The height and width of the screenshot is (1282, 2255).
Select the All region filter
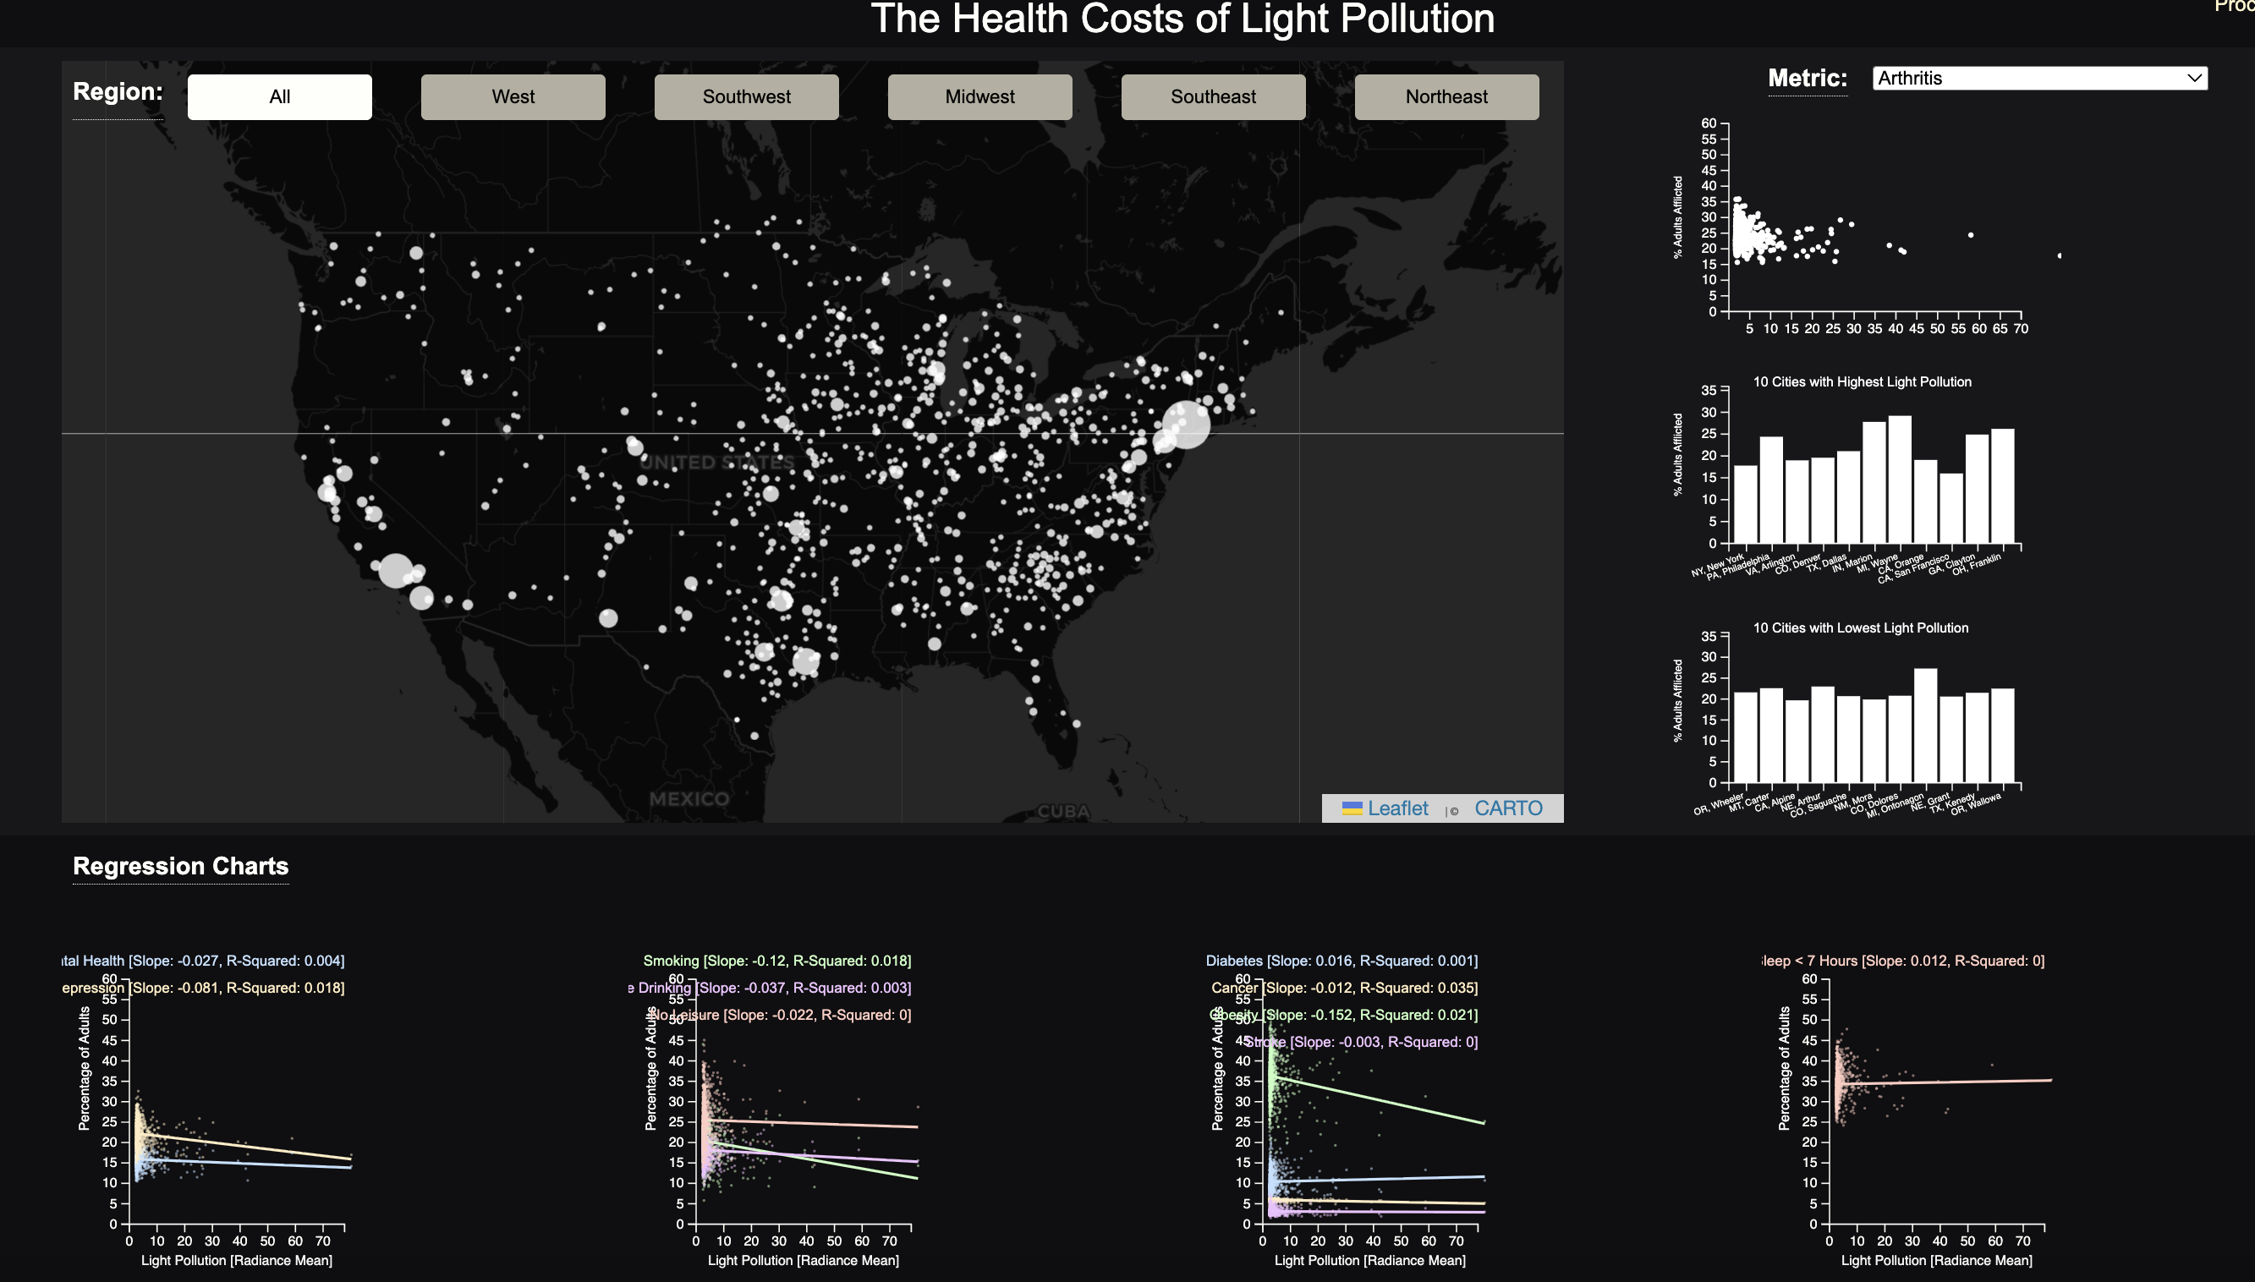tap(279, 97)
